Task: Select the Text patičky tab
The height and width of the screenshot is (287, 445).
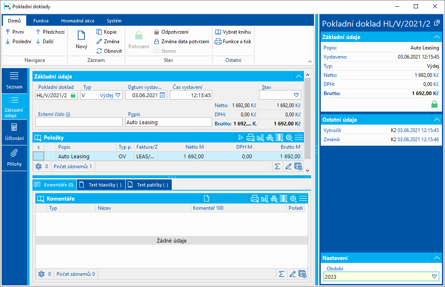Action: tap(148, 185)
